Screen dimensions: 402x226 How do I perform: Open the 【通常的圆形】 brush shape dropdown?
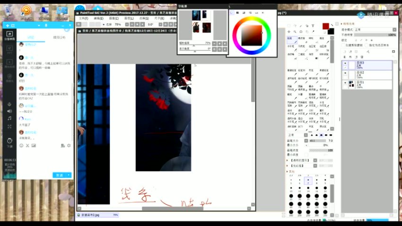315,160
